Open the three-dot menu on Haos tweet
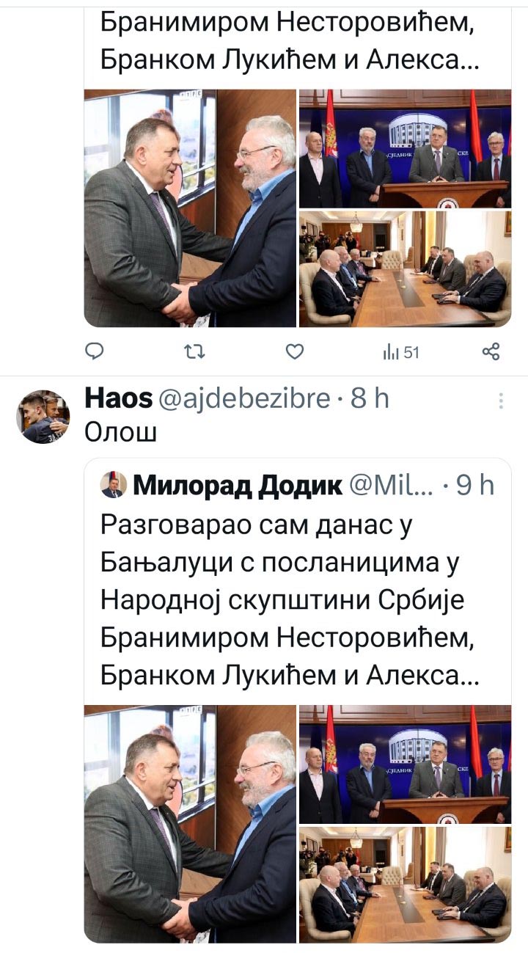This screenshot has height=953, width=528. (502, 401)
